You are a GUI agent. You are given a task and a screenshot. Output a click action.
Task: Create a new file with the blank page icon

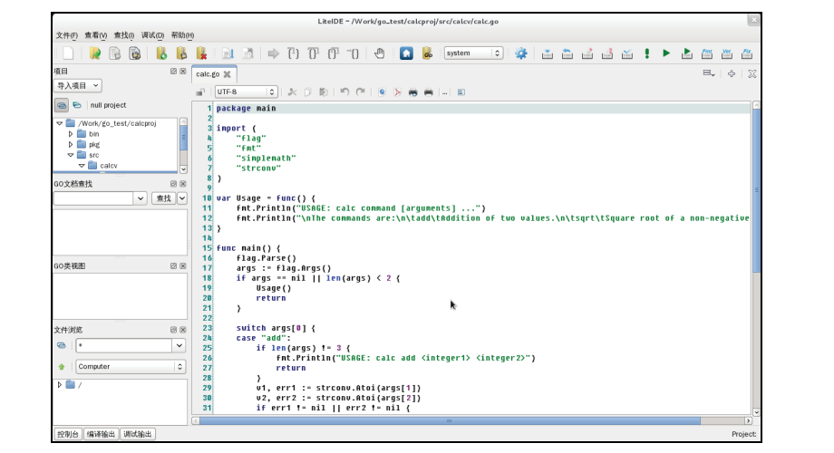(x=68, y=53)
